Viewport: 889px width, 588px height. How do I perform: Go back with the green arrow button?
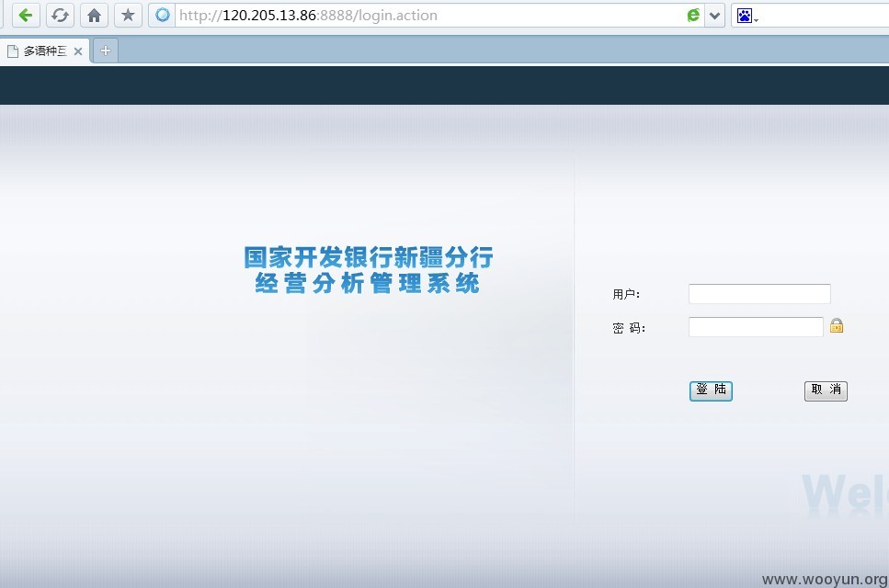tap(26, 16)
